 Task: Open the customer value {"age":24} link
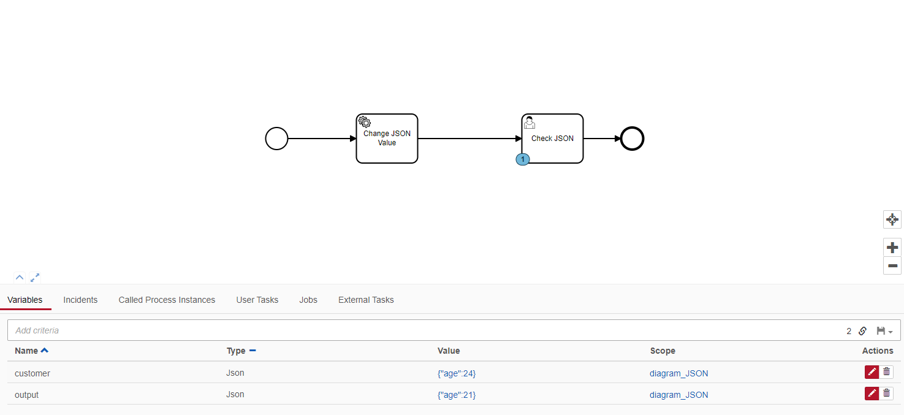456,373
